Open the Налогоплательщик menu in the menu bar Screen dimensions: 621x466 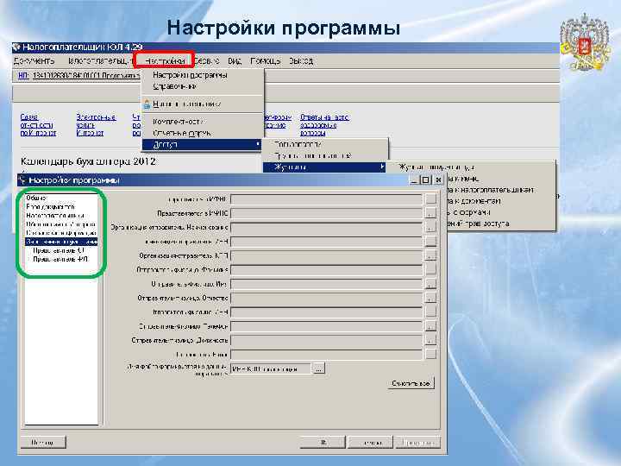98,61
